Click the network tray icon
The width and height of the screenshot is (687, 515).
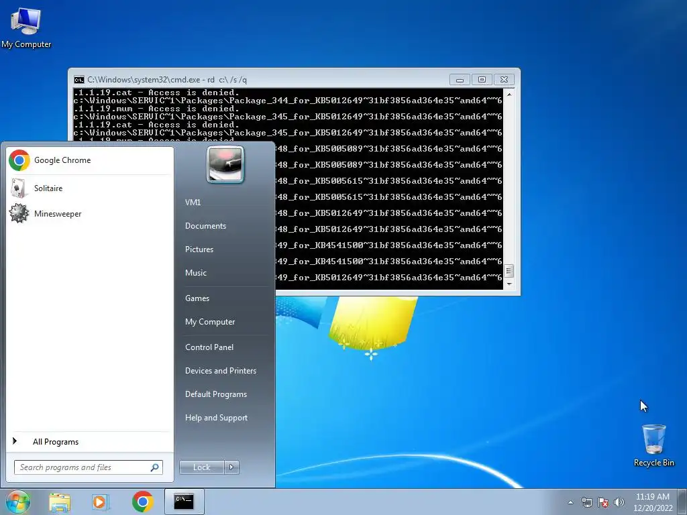586,503
